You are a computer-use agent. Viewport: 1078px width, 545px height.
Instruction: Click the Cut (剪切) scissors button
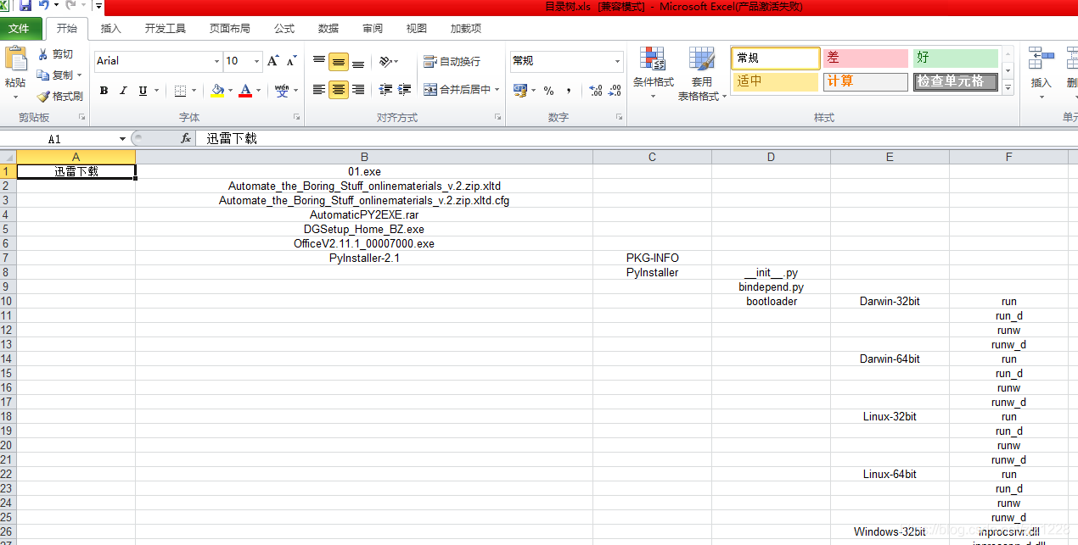[x=56, y=54]
